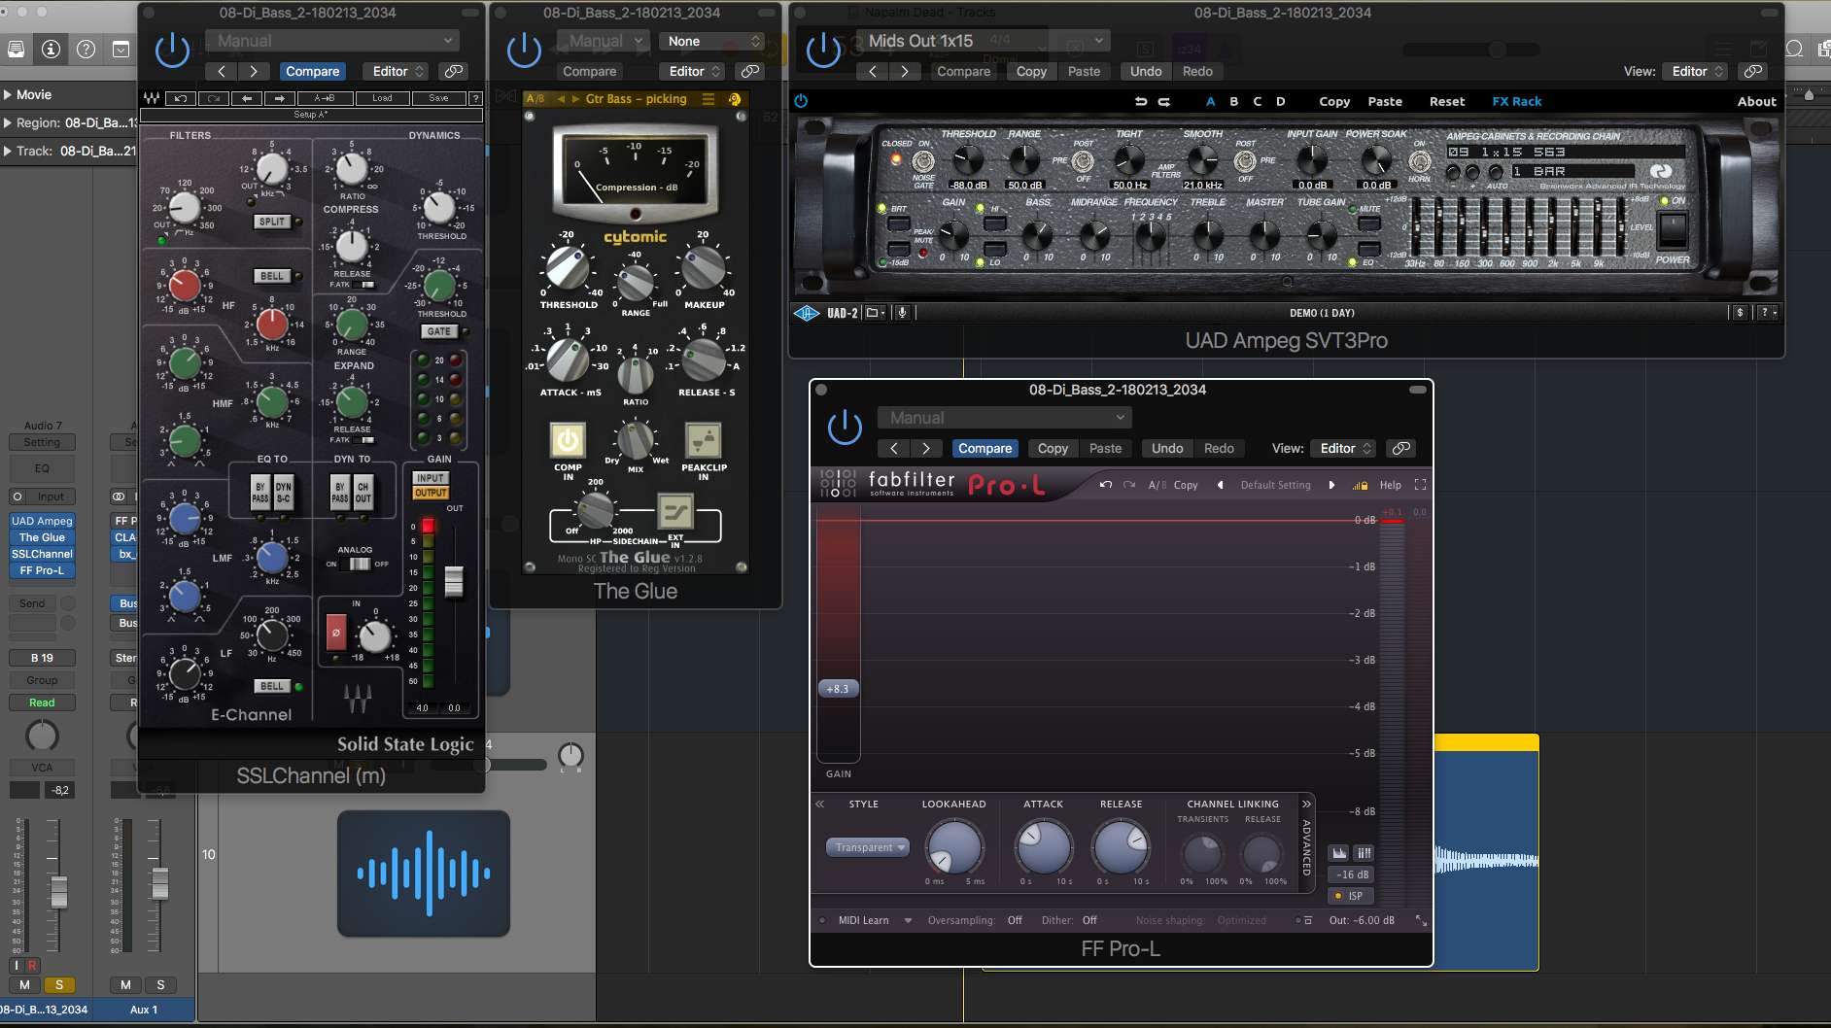
Task: Toggle the Ampeg amp POWER switch
Action: [1672, 229]
